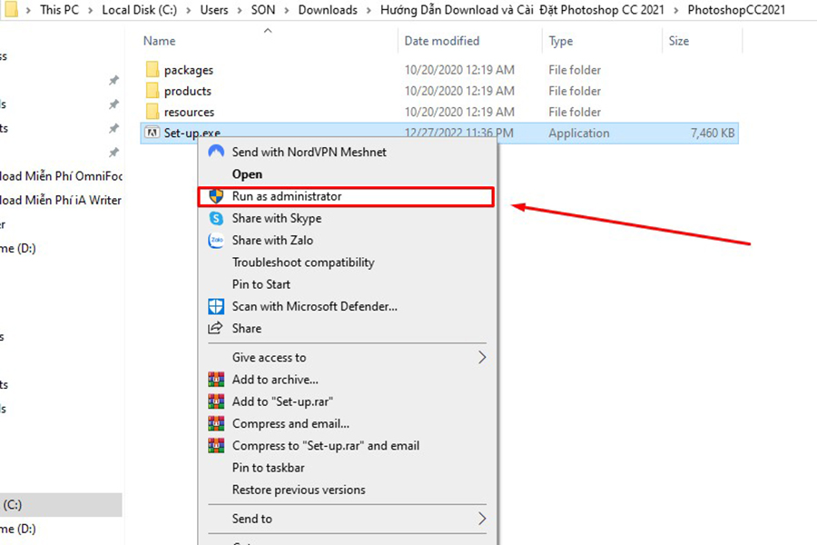Viewport: 817px width, 545px height.
Task: Click the Microsoft Defender shield icon
Action: click(x=216, y=307)
